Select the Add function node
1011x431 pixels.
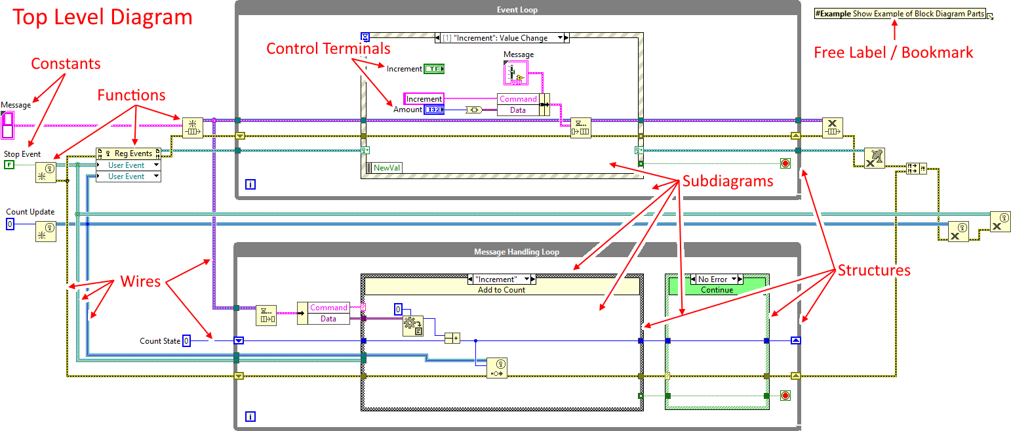(x=452, y=338)
